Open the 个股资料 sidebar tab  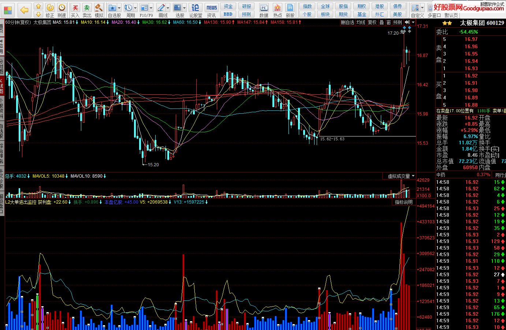2,109
